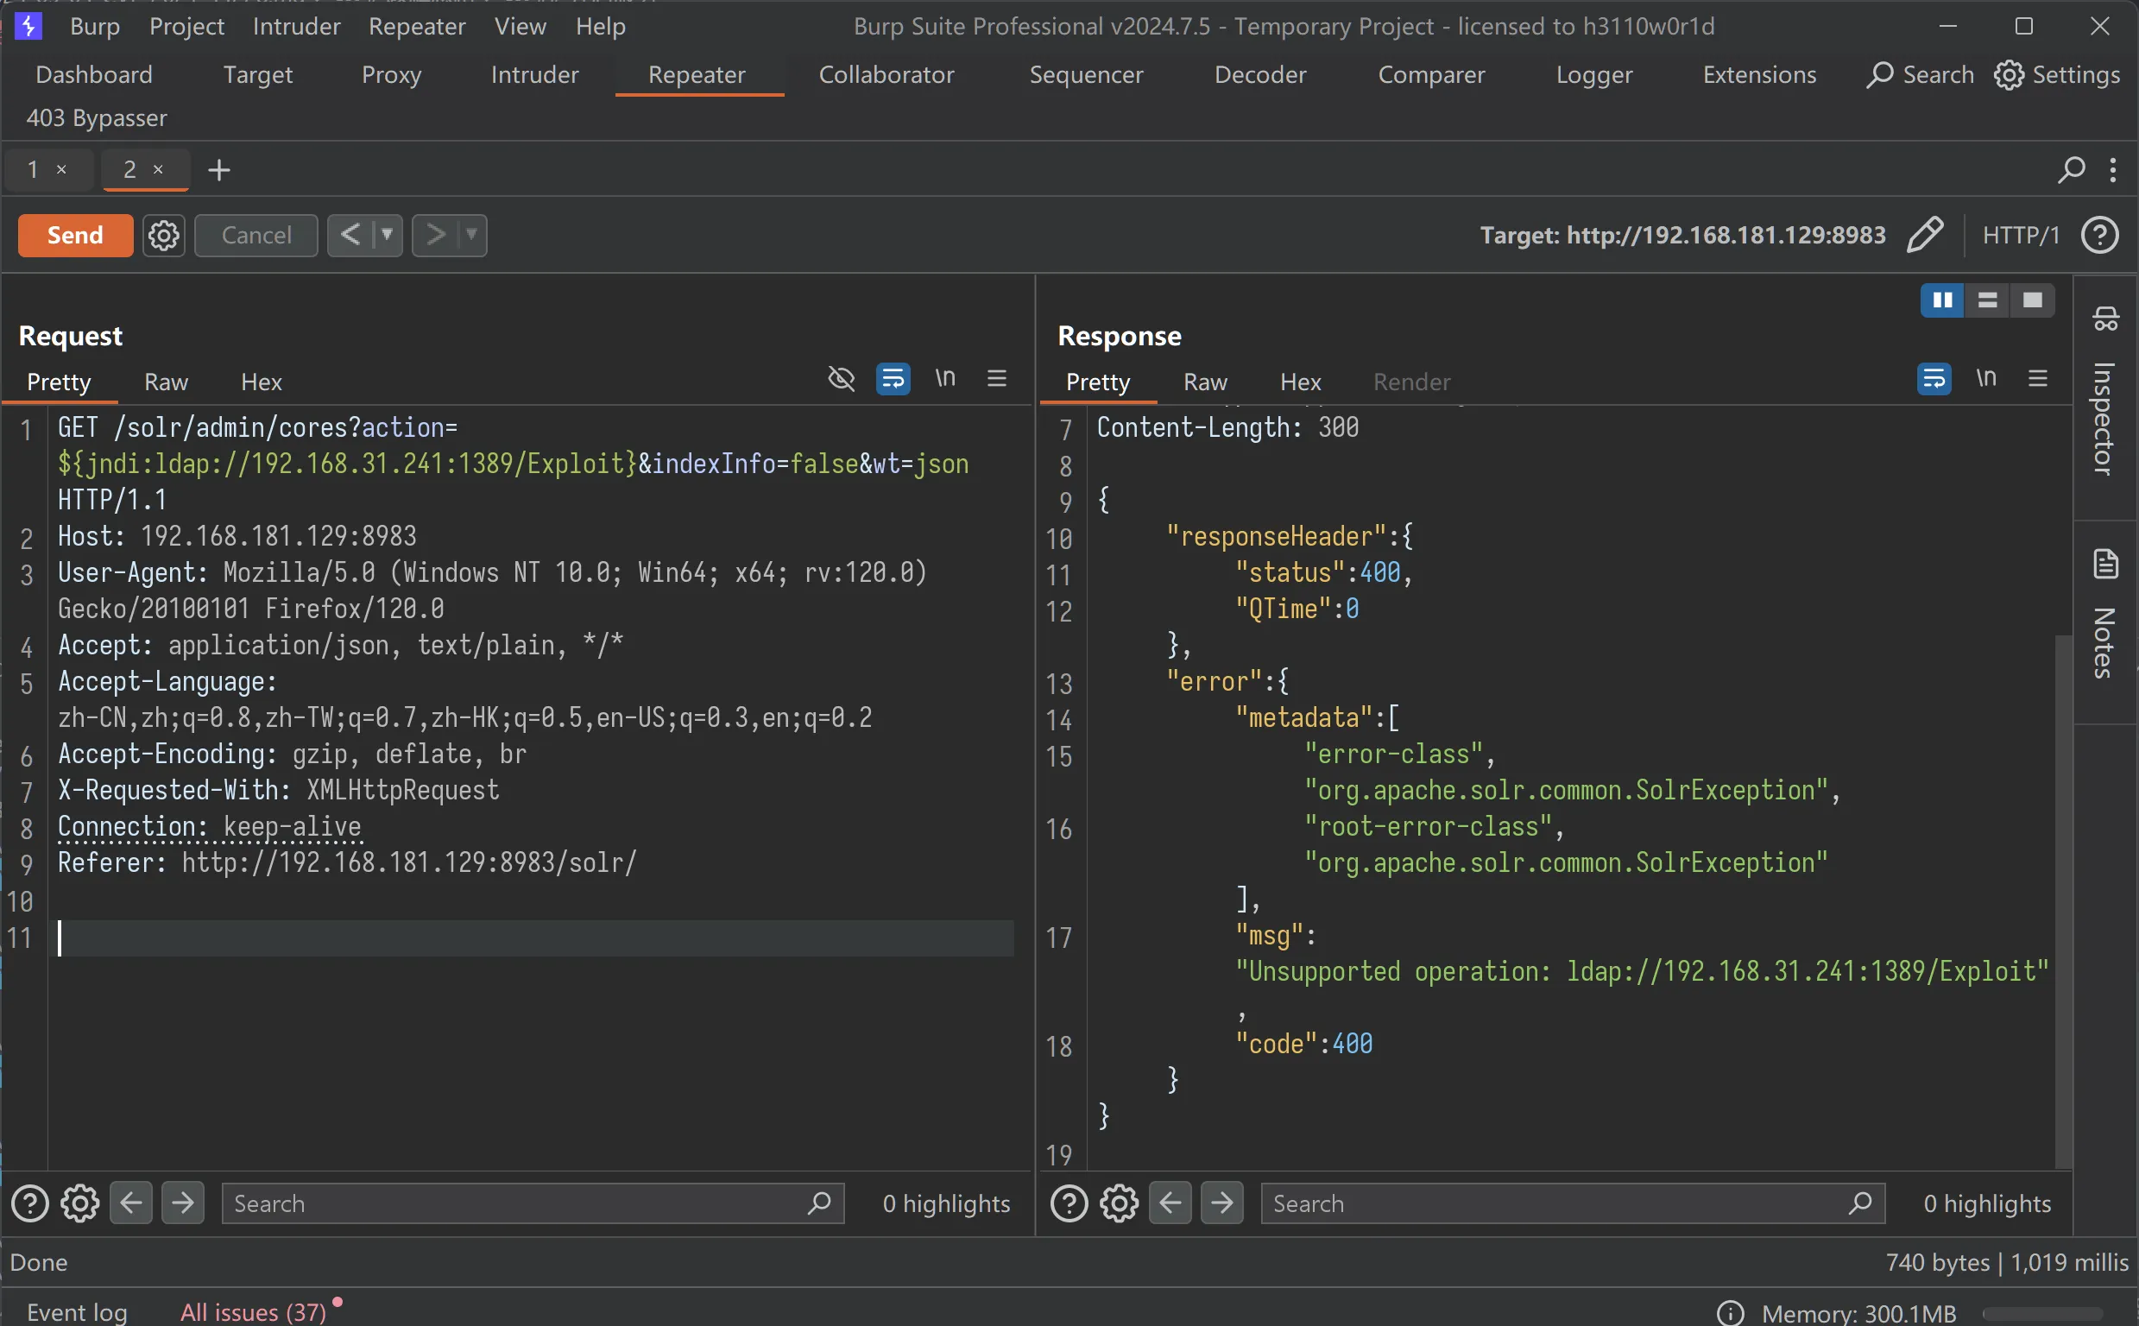Image resolution: width=2139 pixels, height=1326 pixels.
Task: Click the Burp Suite logo icon
Action: point(28,26)
